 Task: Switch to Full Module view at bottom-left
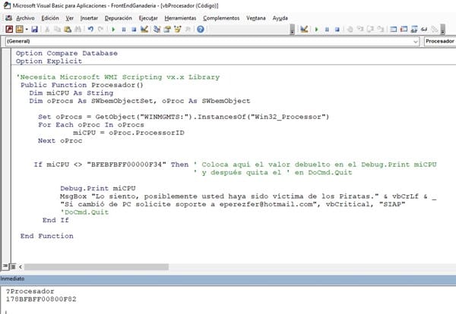pyautogui.click(x=12, y=267)
